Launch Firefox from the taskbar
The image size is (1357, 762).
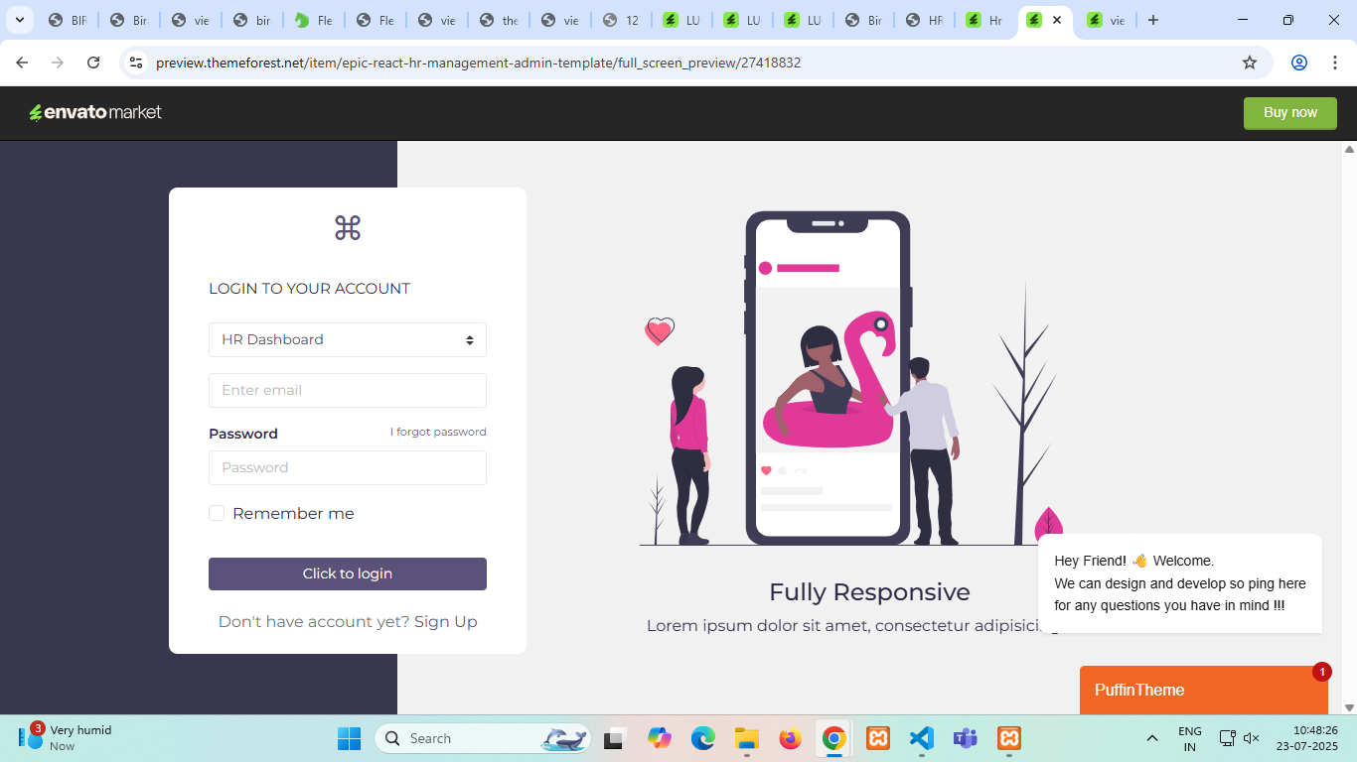click(790, 738)
